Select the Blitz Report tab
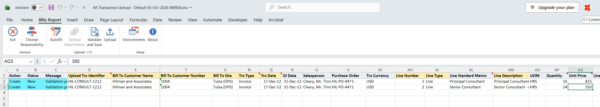This screenshot has width=600, height=107. 50,20
